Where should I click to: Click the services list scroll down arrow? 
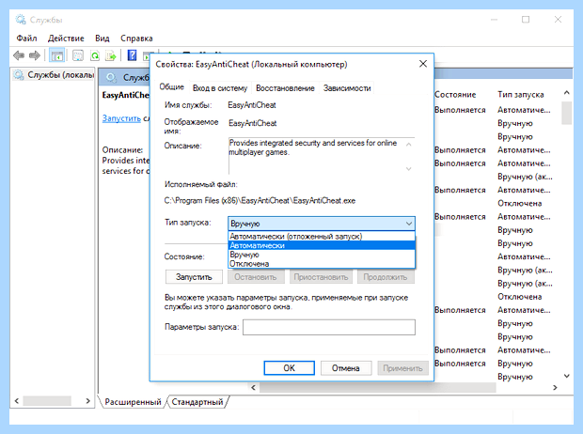coord(567,376)
